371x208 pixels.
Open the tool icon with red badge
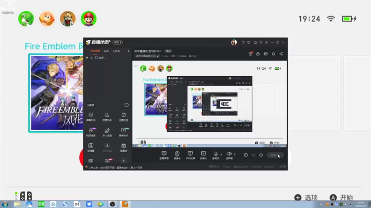click(108, 160)
